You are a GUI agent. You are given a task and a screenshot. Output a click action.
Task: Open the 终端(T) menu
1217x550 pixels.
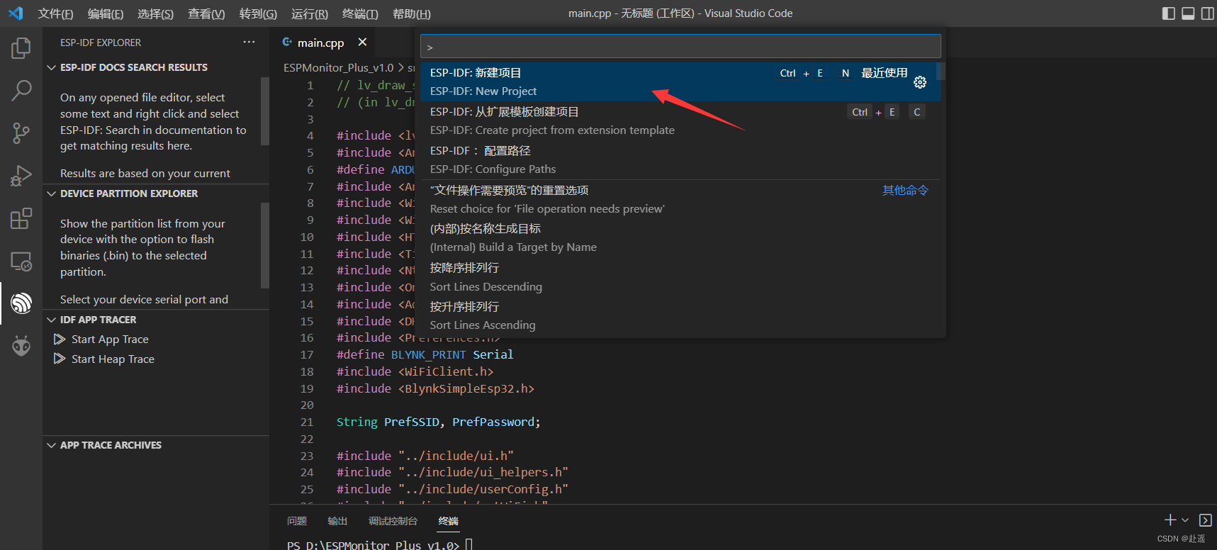(x=360, y=14)
